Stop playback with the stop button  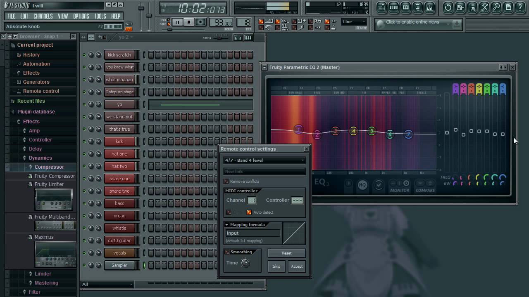tap(189, 22)
